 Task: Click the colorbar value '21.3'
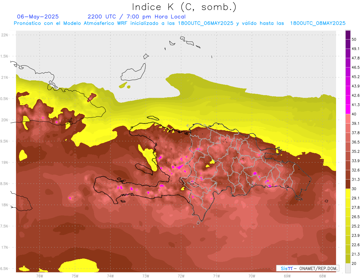point(355,254)
